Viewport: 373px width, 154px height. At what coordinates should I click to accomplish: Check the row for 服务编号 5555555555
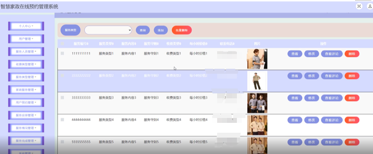click(63, 142)
